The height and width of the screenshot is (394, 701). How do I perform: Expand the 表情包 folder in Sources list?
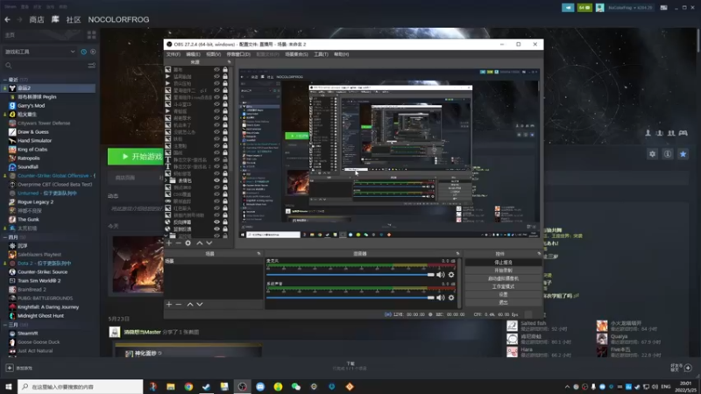(x=166, y=180)
